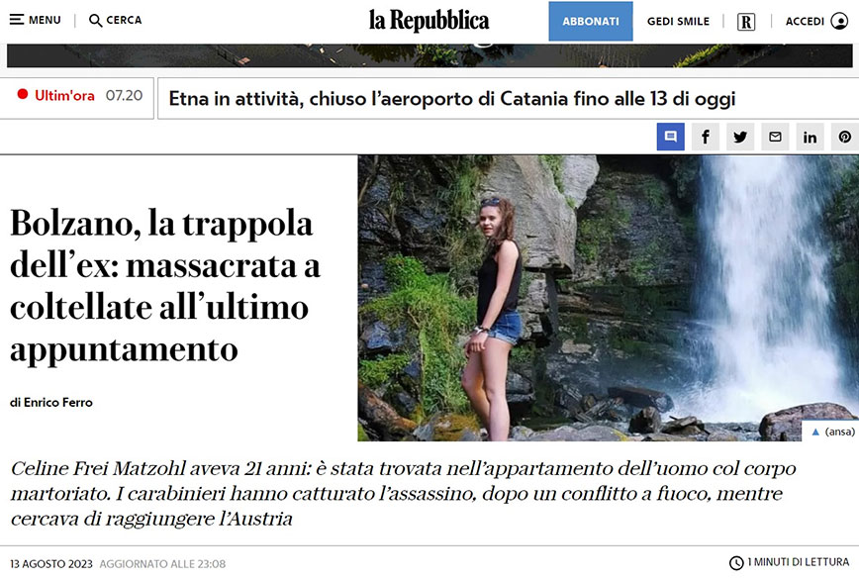
Task: Click the CERCA search magnifier icon
Action: click(x=95, y=20)
